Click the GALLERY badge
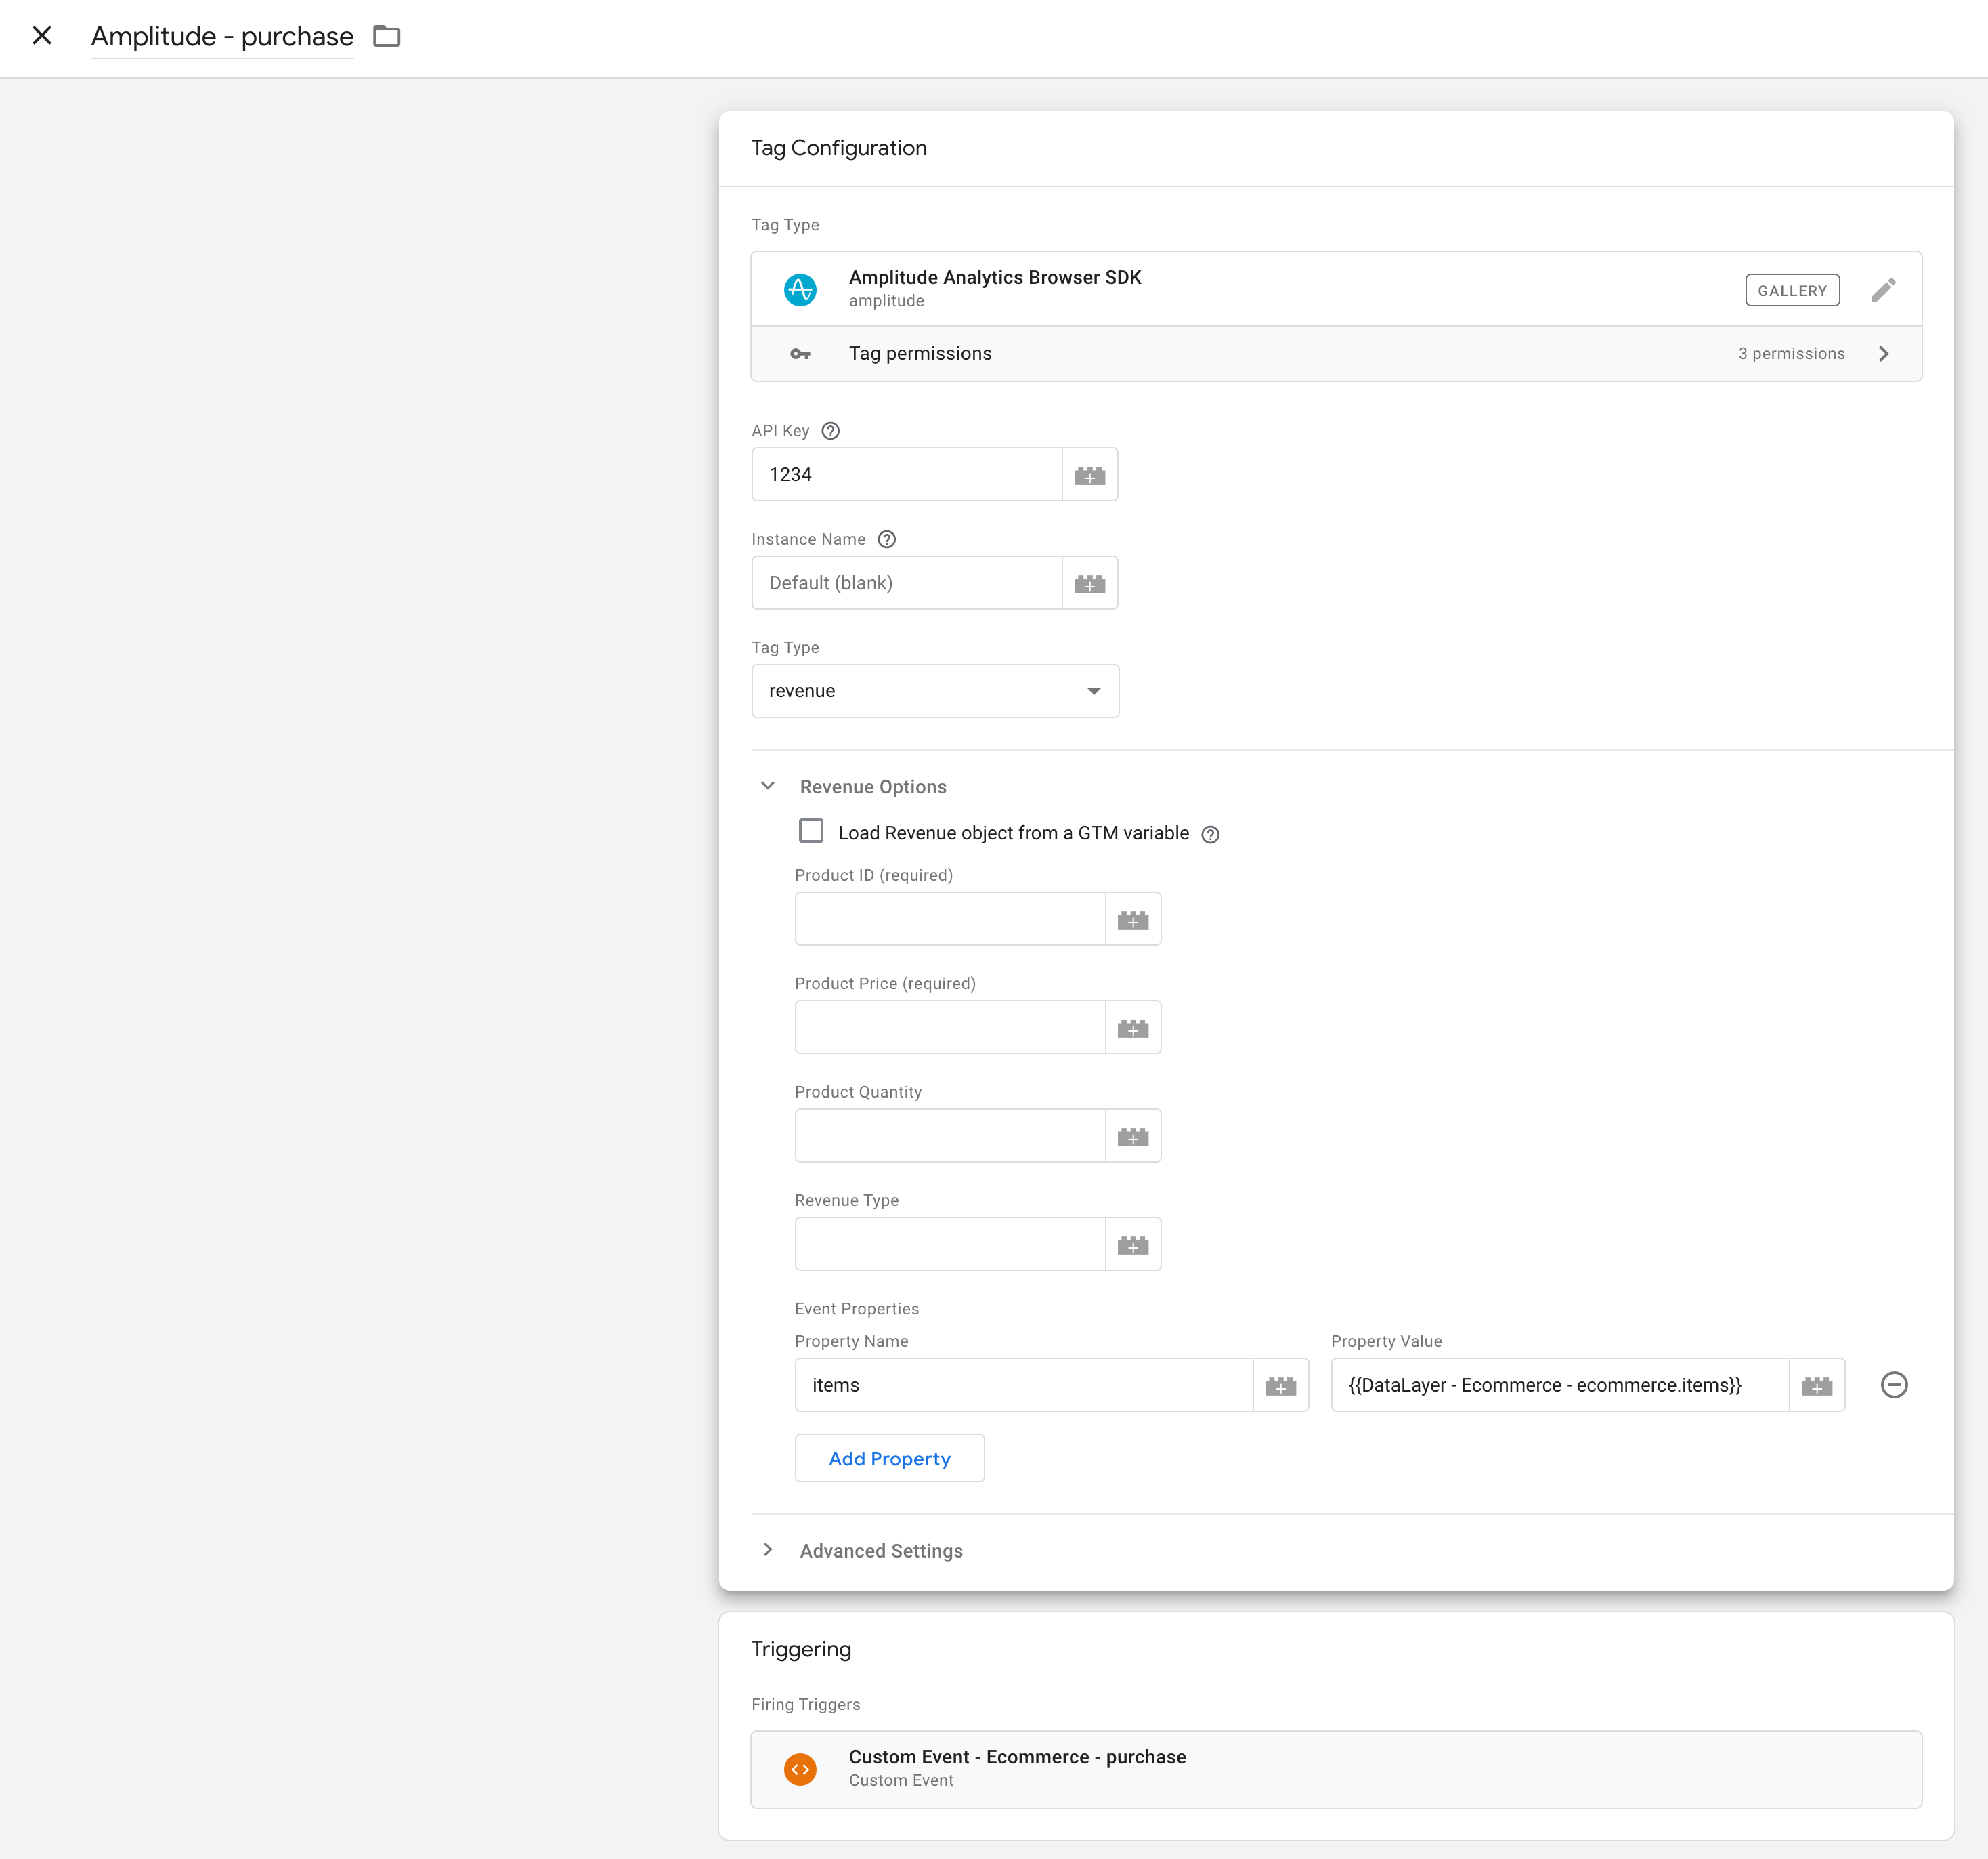The height and width of the screenshot is (1859, 1988). 1791,291
